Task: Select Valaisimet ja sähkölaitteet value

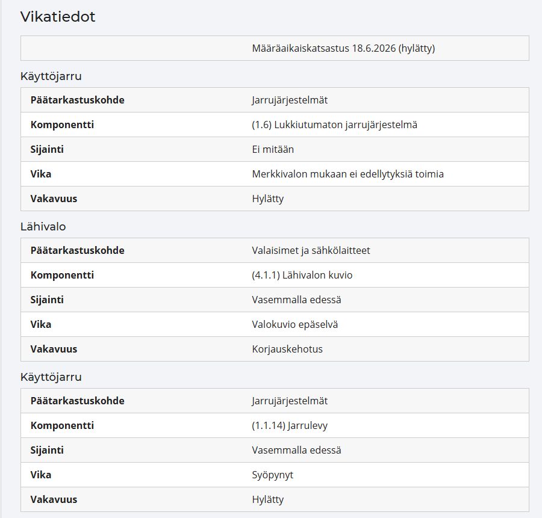Action: [x=311, y=250]
